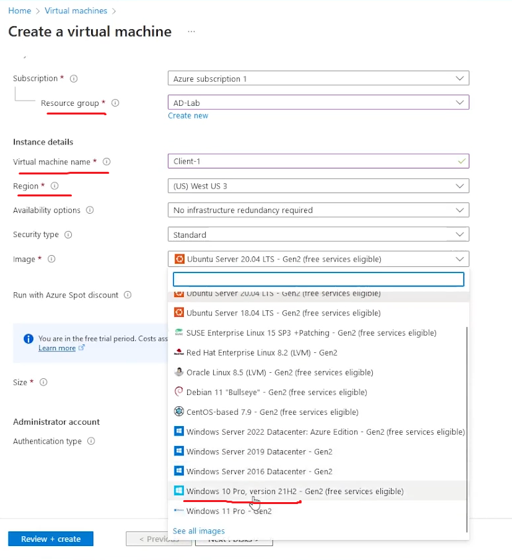This screenshot has width=512, height=560.
Task: Open the Resource group AD-Lab dropdown
Action: point(318,103)
